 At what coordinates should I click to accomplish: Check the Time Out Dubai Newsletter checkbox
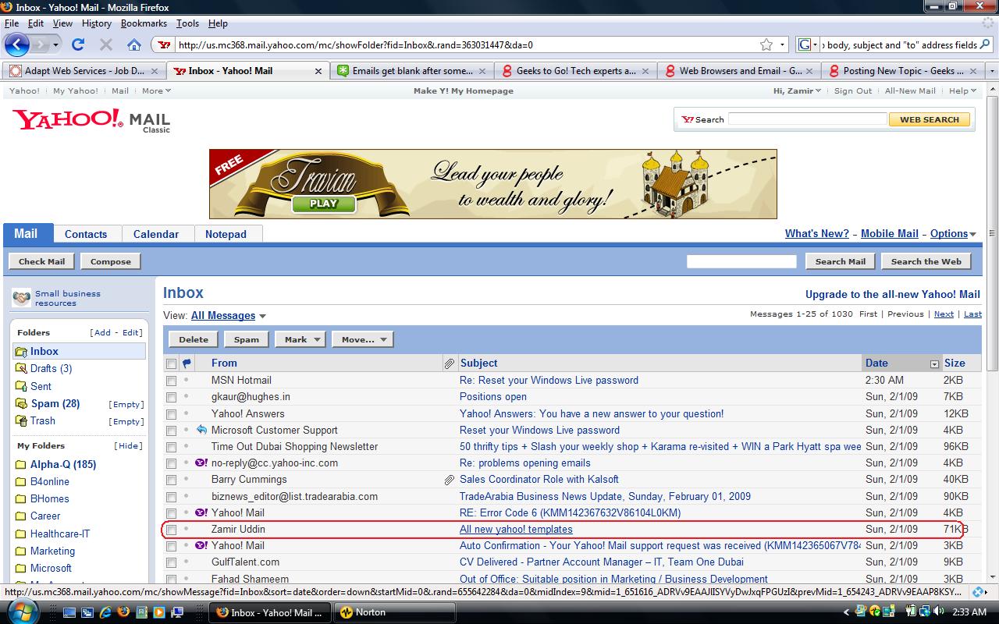171,447
